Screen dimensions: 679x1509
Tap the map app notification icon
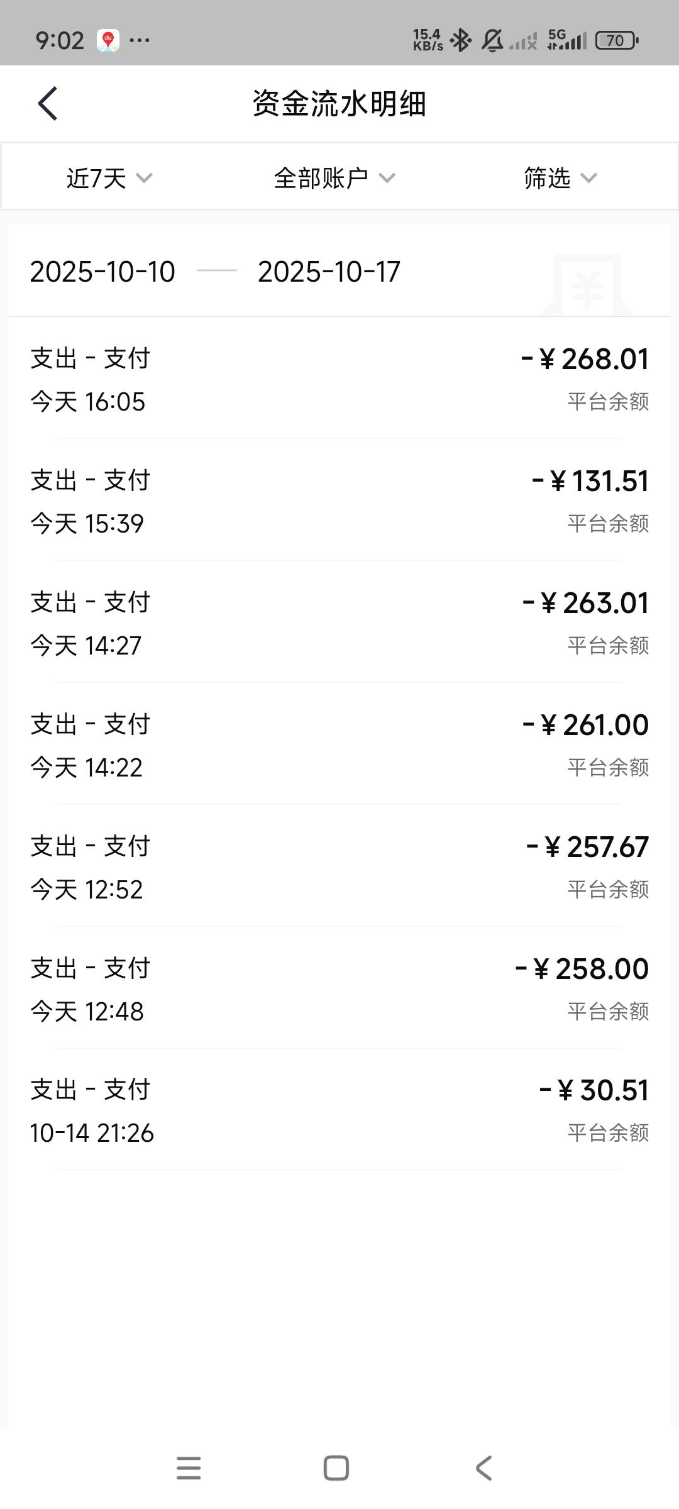[x=108, y=41]
